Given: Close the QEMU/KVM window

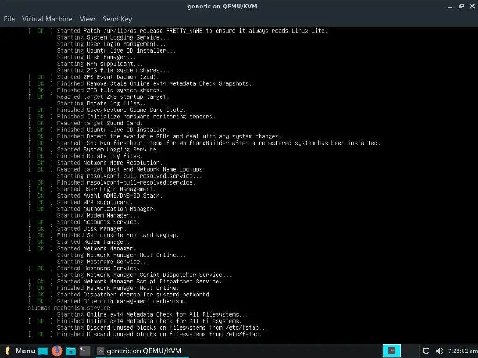Looking at the screenshot, I should pos(472,6).
